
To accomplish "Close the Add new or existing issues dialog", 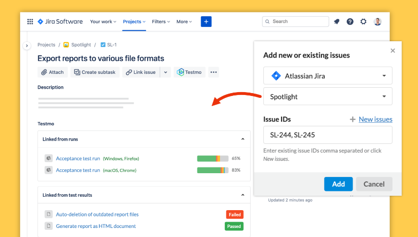I will pos(393,50).
